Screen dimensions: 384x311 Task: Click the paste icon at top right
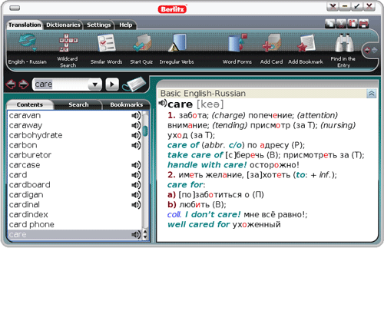tap(353, 24)
